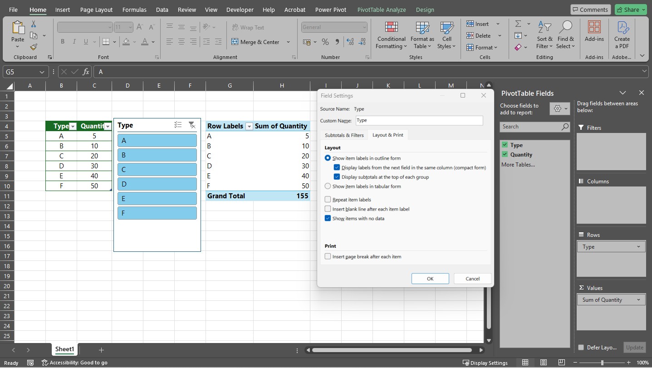The image size is (652, 368).
Task: Click OK in Field Settings dialog
Action: 430,279
